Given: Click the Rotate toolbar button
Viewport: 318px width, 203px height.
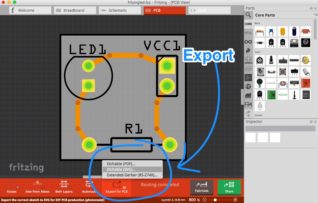Looking at the screenshot, I should pyautogui.click(x=11, y=187).
